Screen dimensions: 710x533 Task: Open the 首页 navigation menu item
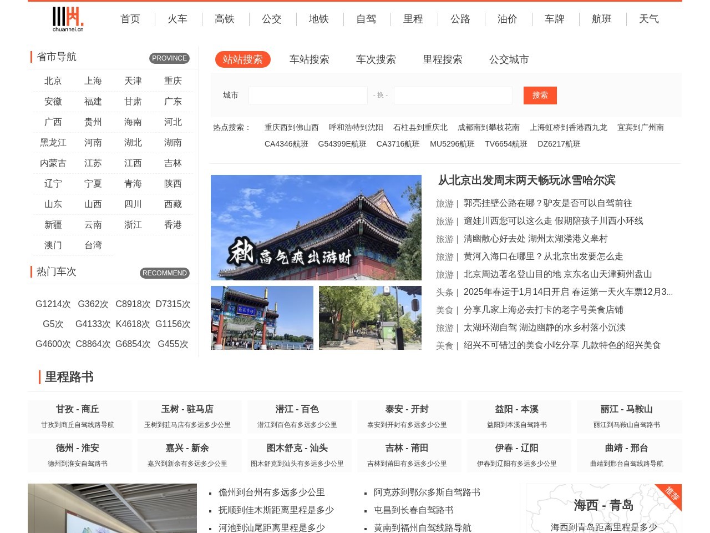point(130,19)
